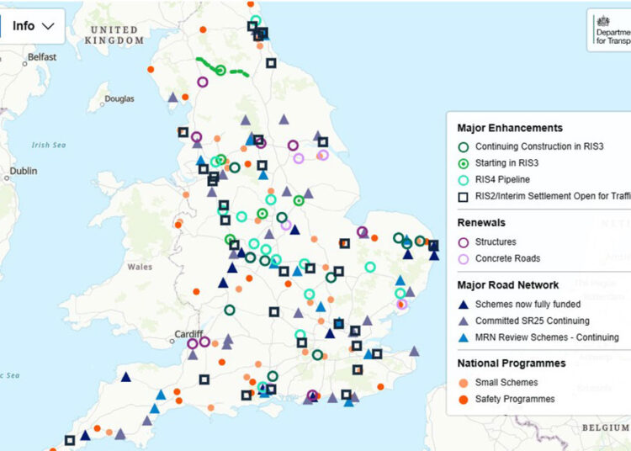Click the Renewals legend heading
The height and width of the screenshot is (451, 631).
pos(481,222)
